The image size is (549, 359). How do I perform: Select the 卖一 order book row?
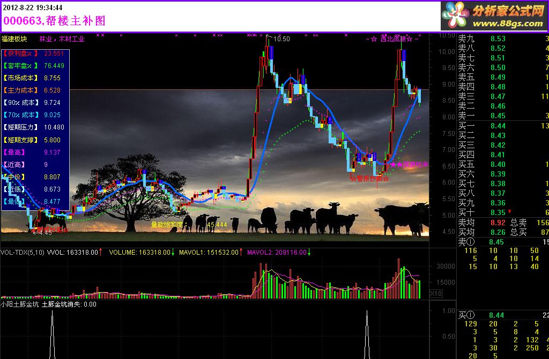tap(503, 116)
